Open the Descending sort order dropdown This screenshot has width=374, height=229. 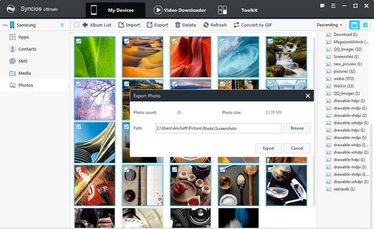pyautogui.click(x=330, y=25)
